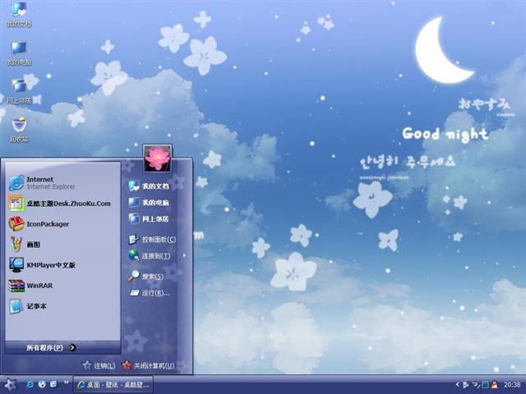
Task: Open 我的电脑 desktop icon
Action: [x=19, y=53]
